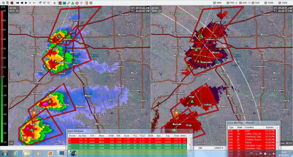This screenshot has height=157, width=293.
Task: Click orange hail marker near Duncan on left map
Action: [x=25, y=138]
